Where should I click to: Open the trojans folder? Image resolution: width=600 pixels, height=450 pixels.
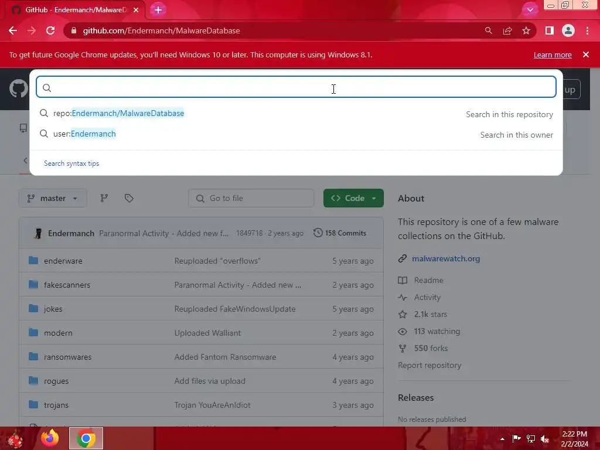pos(56,405)
